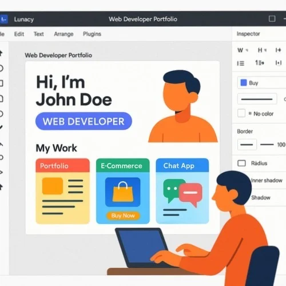Click the checkmark-shaped tool in the left toolbar
286x286 pixels.
[x=1, y=128]
